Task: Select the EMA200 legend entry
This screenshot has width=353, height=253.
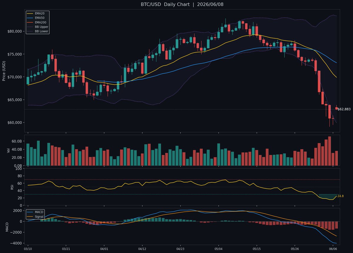Action: [38, 22]
